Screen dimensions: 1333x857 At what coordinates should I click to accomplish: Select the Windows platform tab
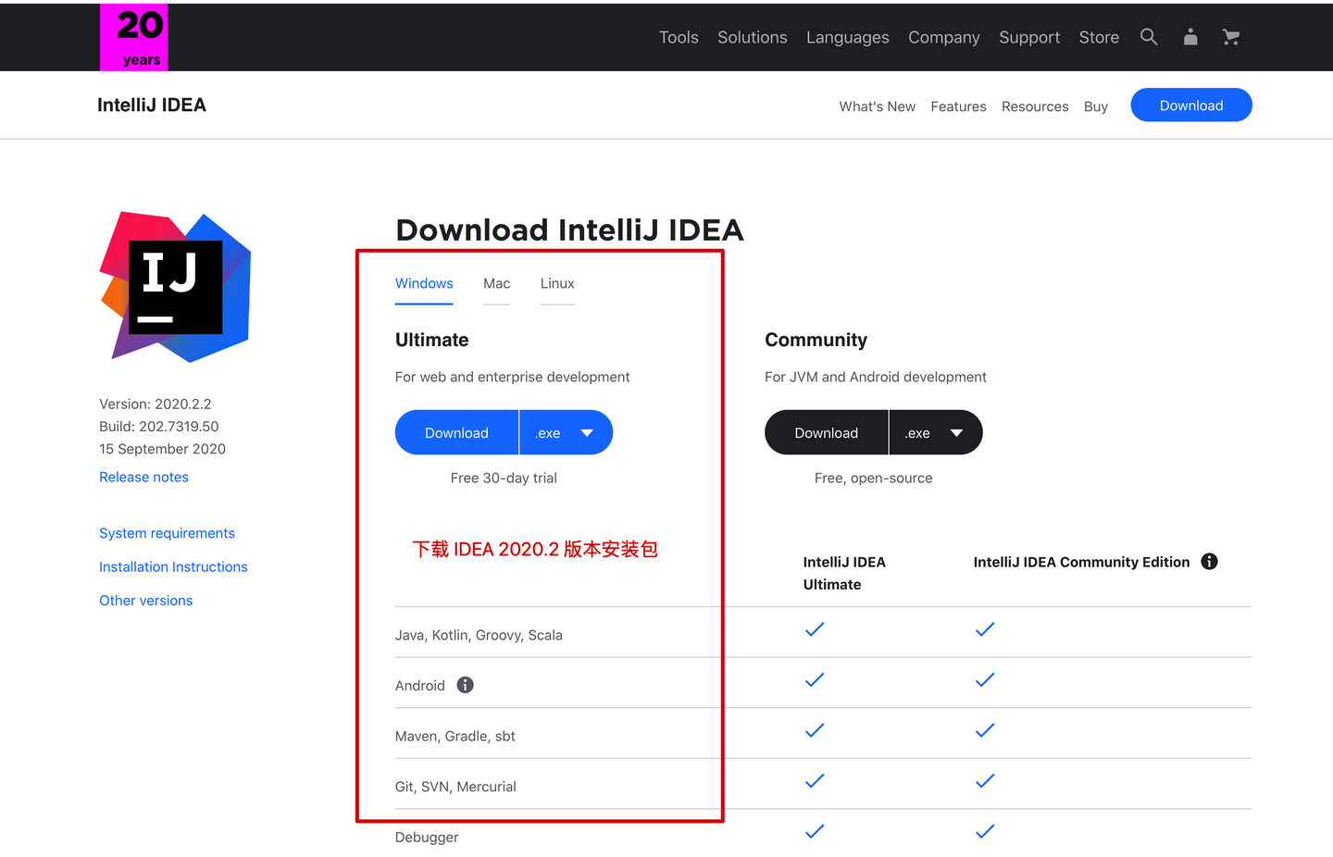pyautogui.click(x=424, y=283)
